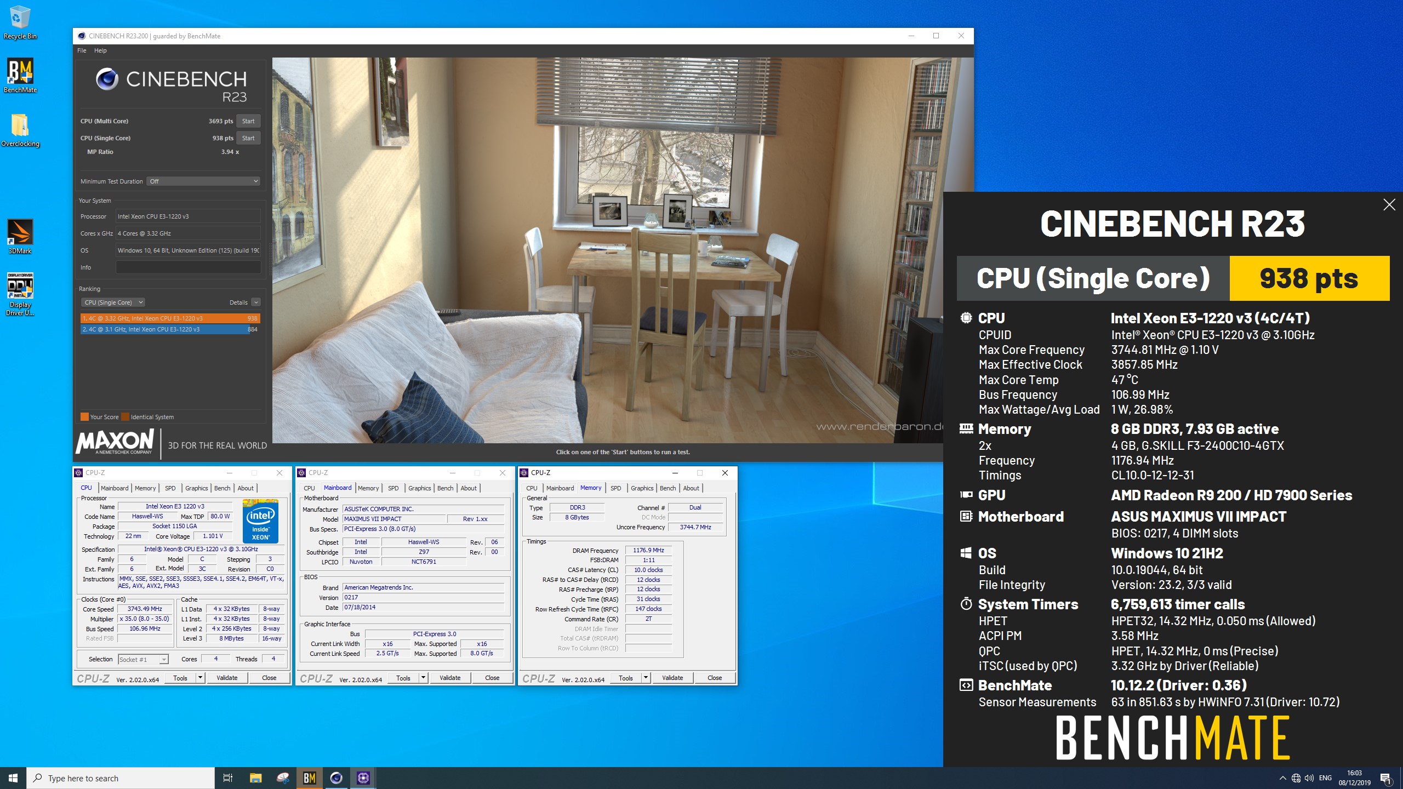Viewport: 1403px width, 789px height.
Task: Click the Windows Start button
Action: point(13,778)
